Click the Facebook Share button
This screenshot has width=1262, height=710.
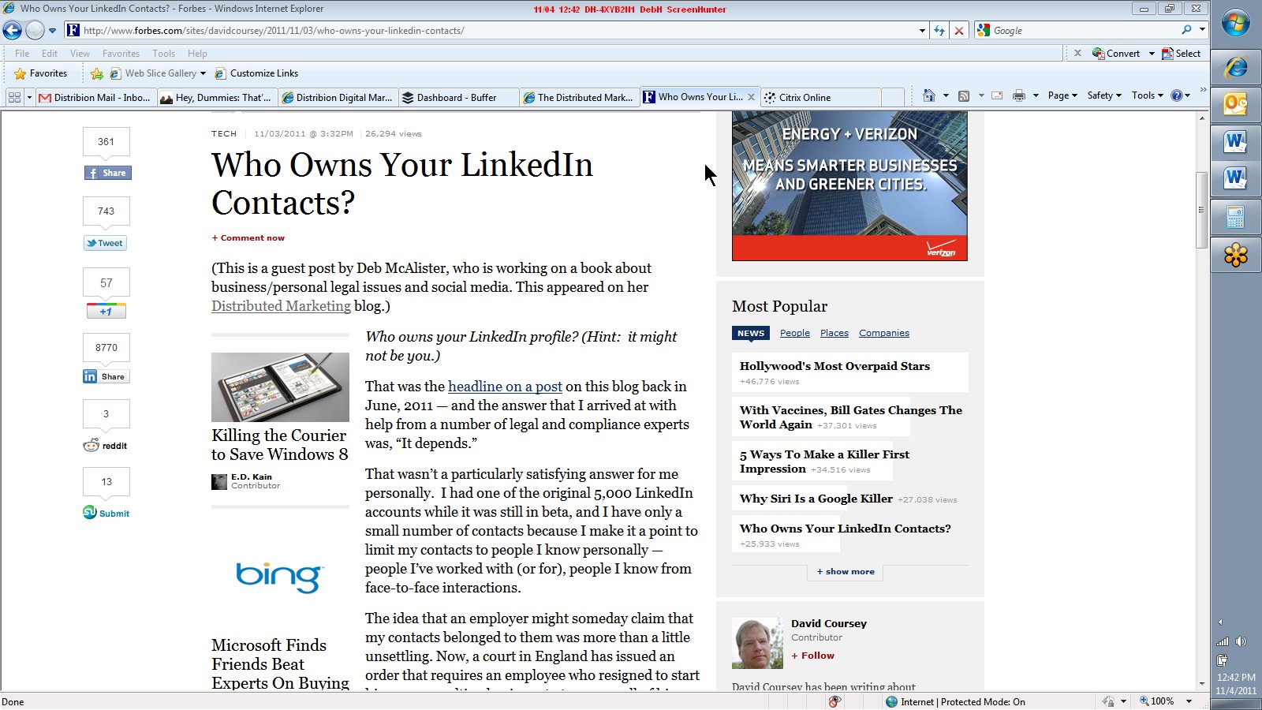click(108, 173)
